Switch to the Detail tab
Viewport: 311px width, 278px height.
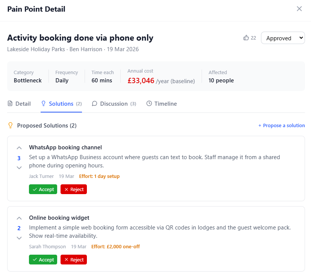pos(19,104)
